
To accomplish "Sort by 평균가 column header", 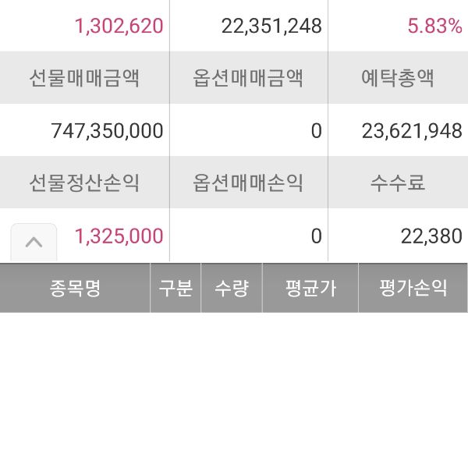I will click(x=310, y=288).
